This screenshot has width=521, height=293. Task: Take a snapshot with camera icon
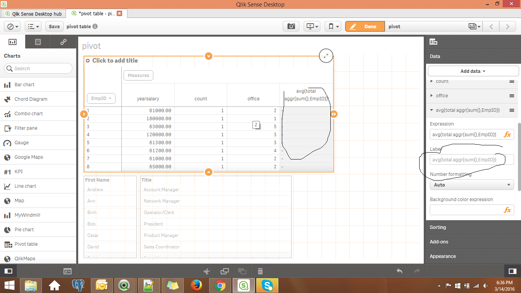(291, 26)
